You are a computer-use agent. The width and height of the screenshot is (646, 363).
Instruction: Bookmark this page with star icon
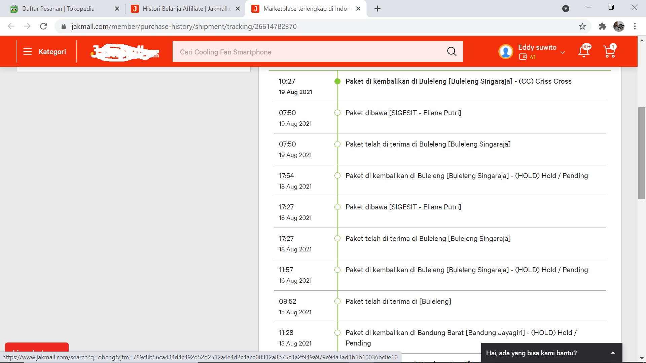tap(582, 26)
